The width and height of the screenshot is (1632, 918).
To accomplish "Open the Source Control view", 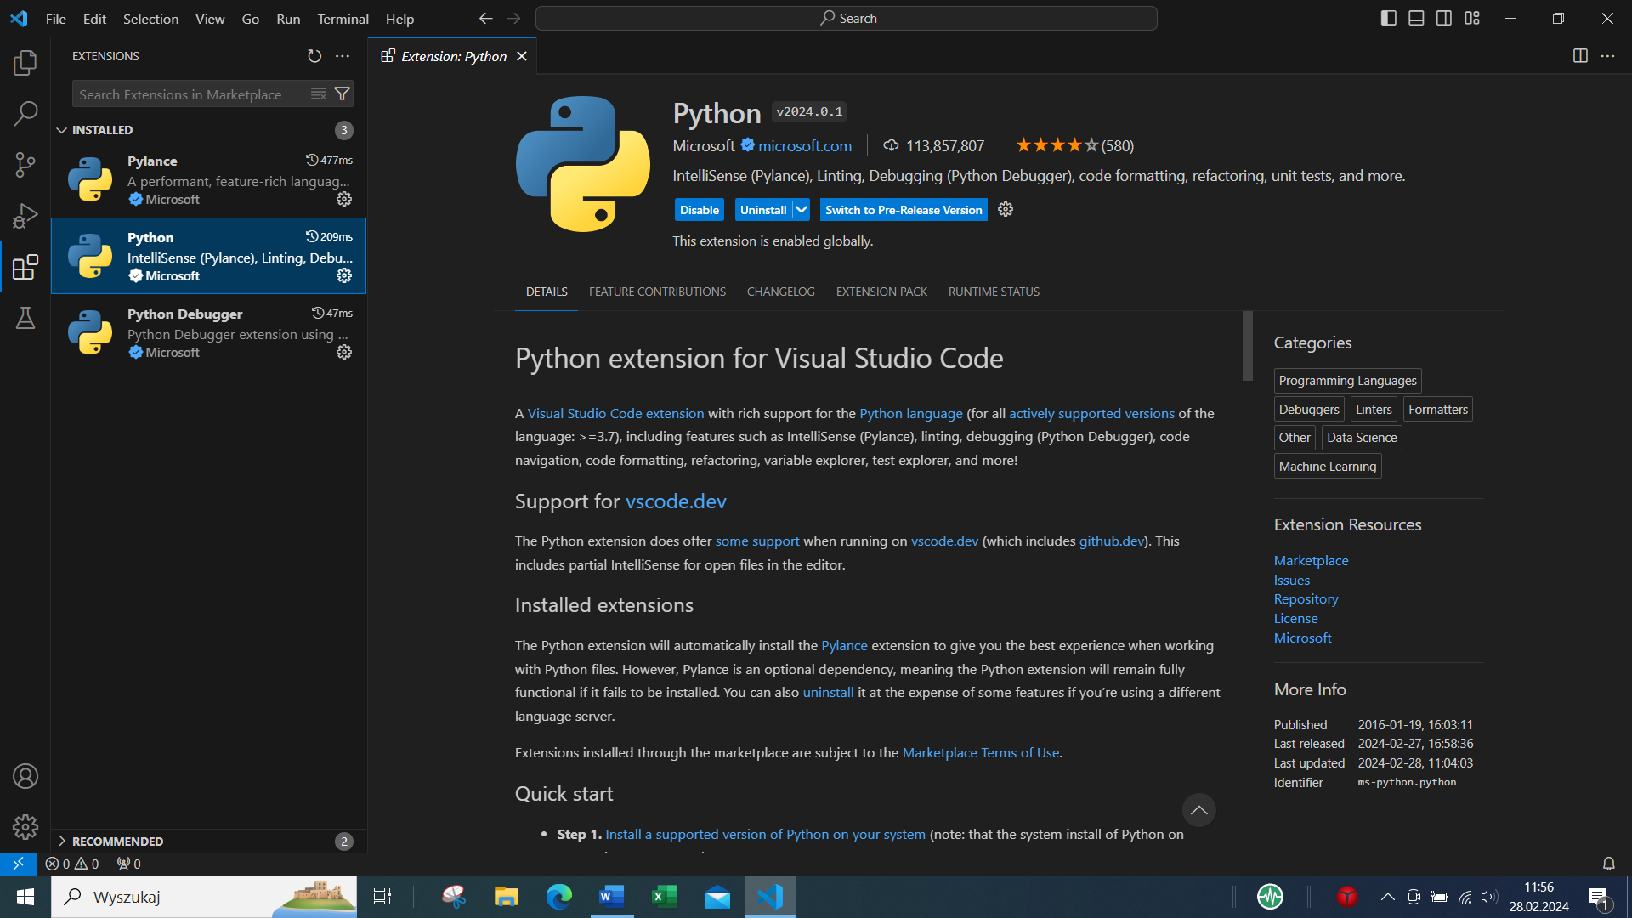I will point(25,164).
